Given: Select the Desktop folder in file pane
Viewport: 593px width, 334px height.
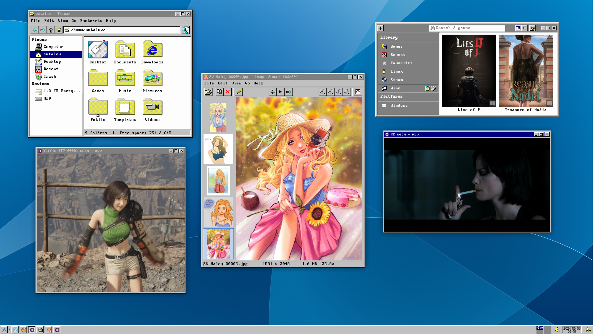Looking at the screenshot, I should (98, 52).
